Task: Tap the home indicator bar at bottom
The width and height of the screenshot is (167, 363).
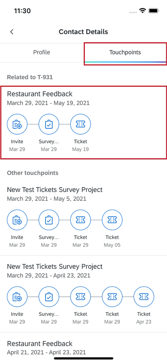Action: [83, 358]
